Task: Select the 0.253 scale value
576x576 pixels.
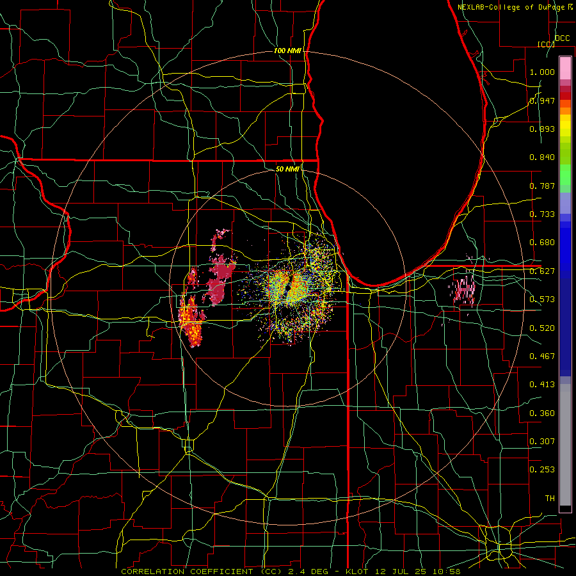Action: (x=542, y=470)
